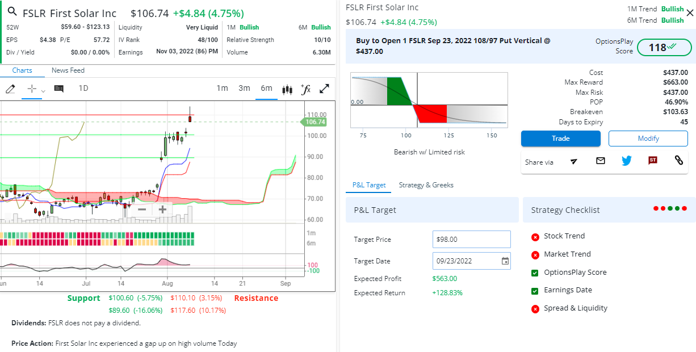Zoom in the chart with plus button
Viewport: 696px width, 352px height.
point(162,209)
